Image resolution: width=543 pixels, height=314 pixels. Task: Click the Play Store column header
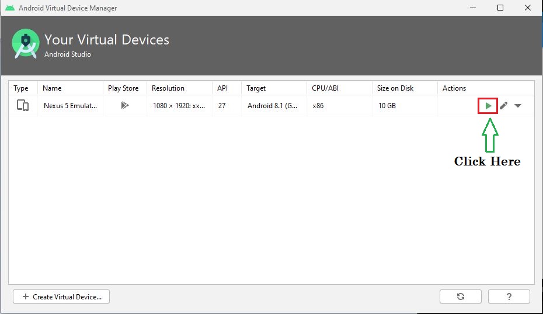pyautogui.click(x=123, y=88)
